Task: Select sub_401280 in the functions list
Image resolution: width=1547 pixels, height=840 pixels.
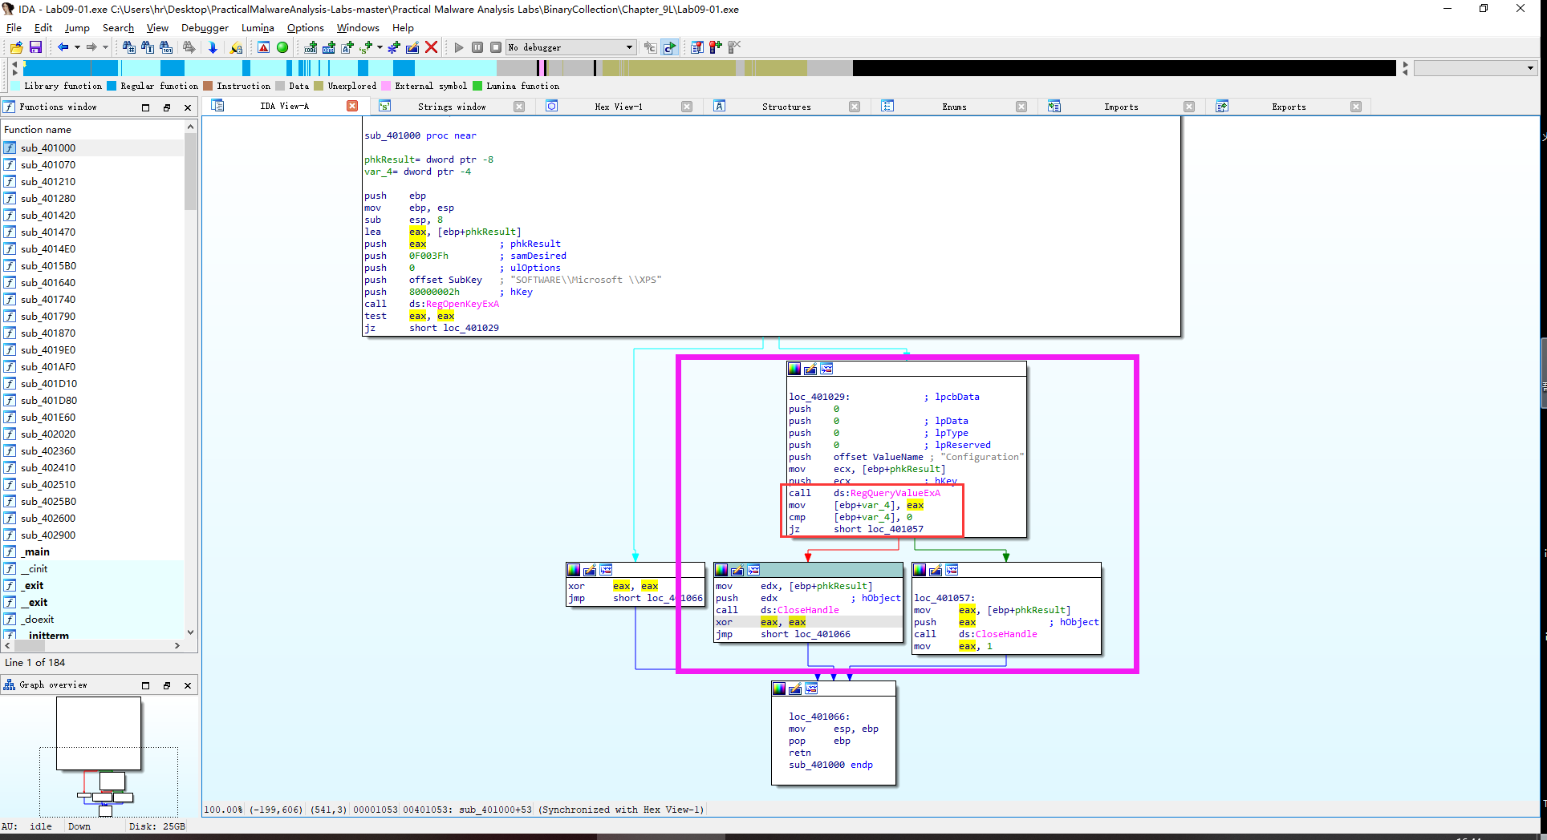Action: (92, 198)
